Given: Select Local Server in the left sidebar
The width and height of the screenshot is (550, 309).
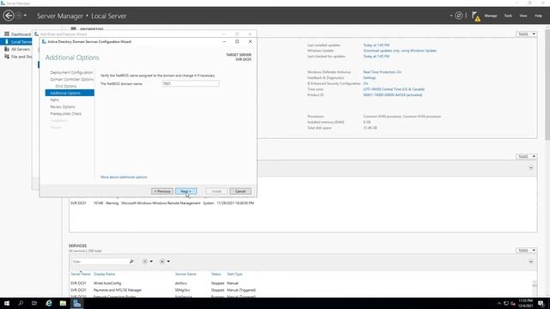Looking at the screenshot, I should point(16,42).
